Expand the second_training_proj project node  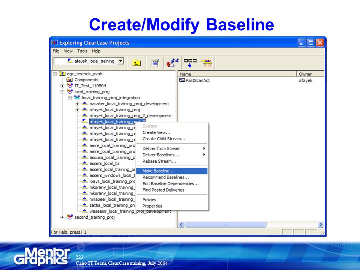click(62, 217)
